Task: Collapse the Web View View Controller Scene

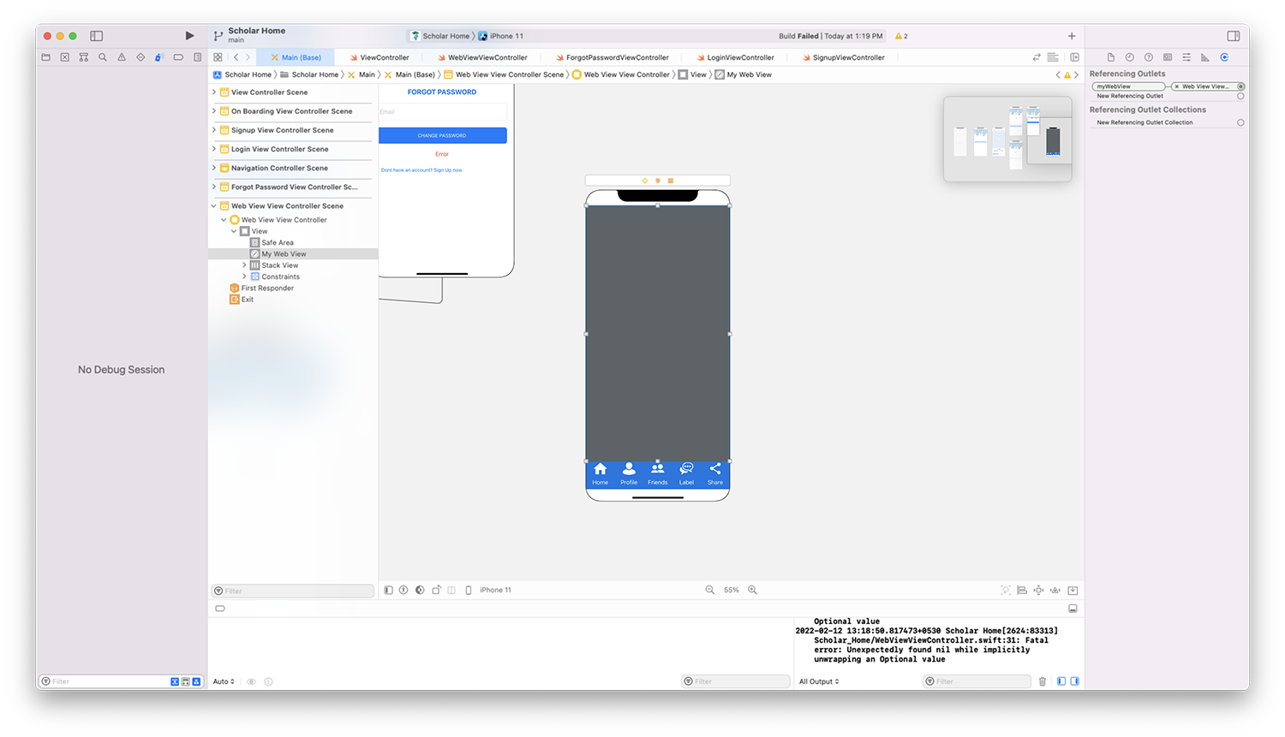Action: 213,205
